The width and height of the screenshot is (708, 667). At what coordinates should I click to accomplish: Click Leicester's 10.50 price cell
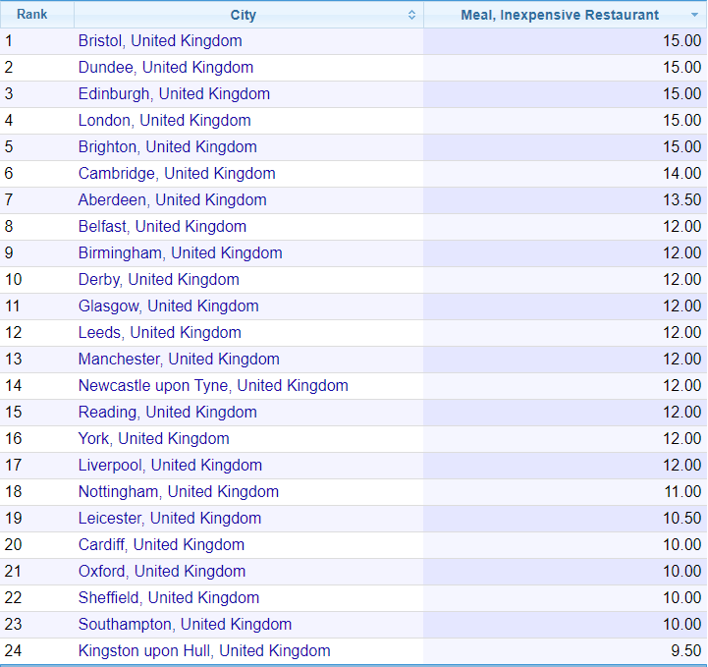[x=566, y=519]
